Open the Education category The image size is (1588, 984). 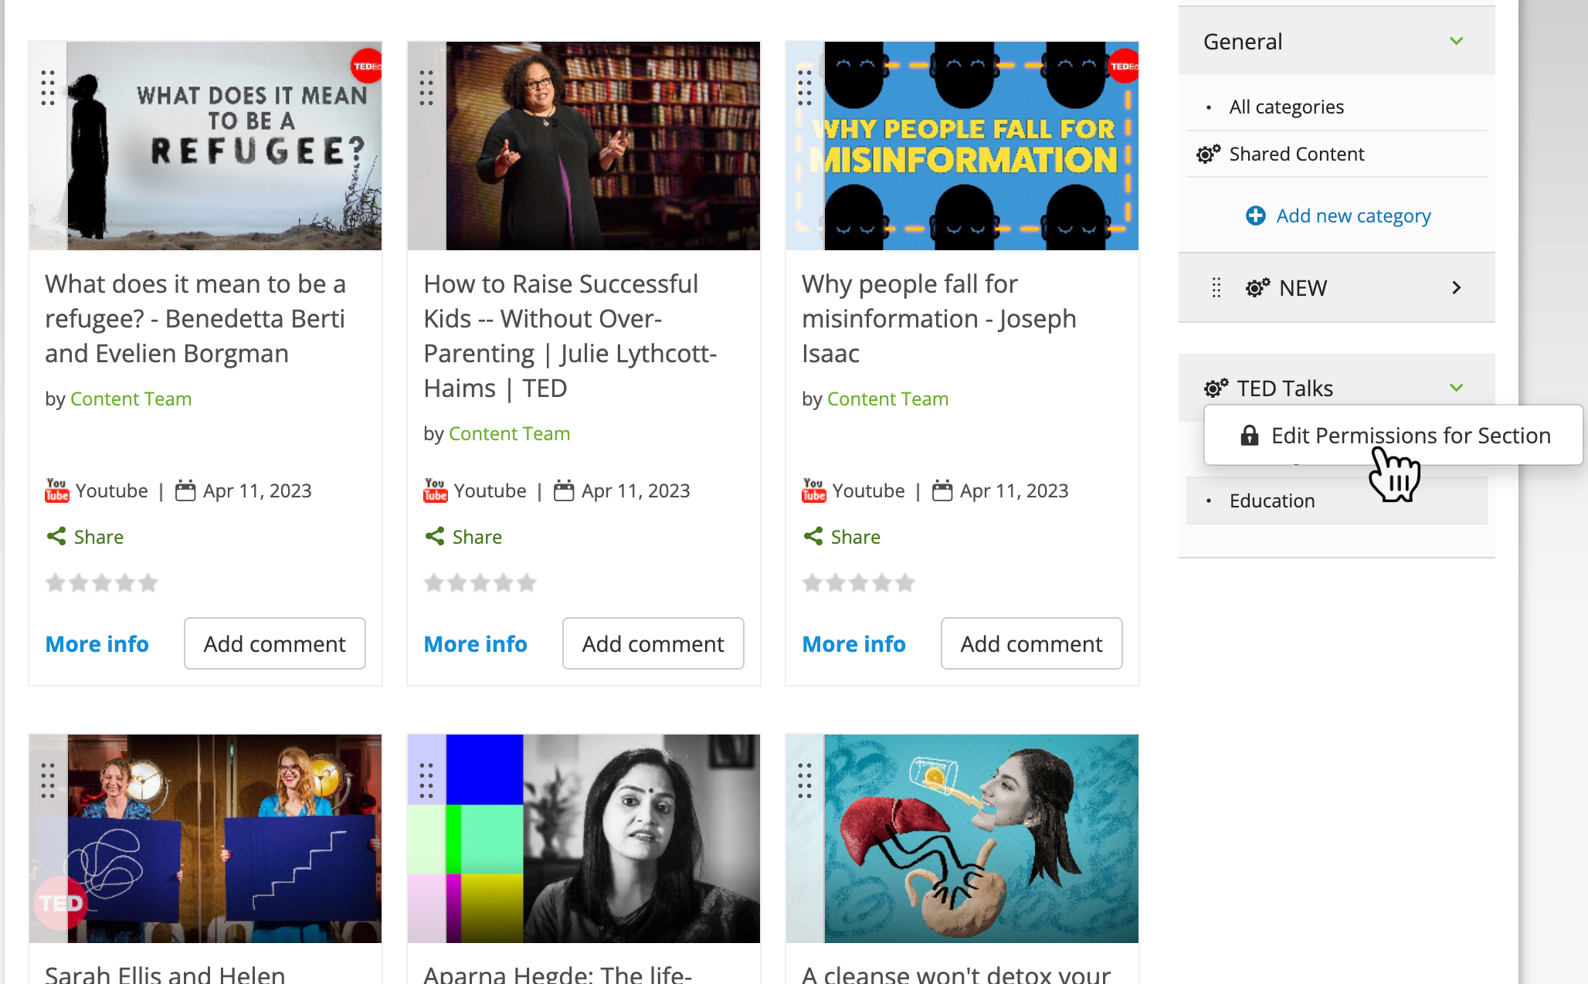pos(1272,500)
